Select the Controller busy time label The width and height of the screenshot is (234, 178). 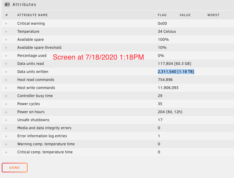coord(35,96)
